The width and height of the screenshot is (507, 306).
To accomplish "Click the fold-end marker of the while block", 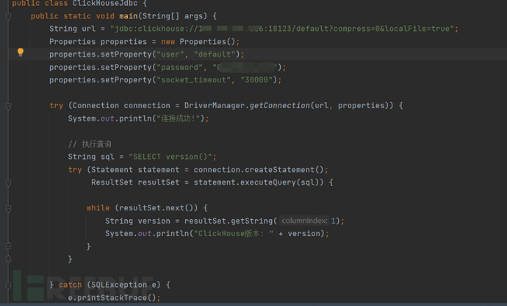I will [x=8, y=246].
